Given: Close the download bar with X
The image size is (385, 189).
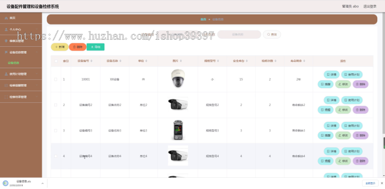Looking at the screenshot, I should tap(382, 183).
